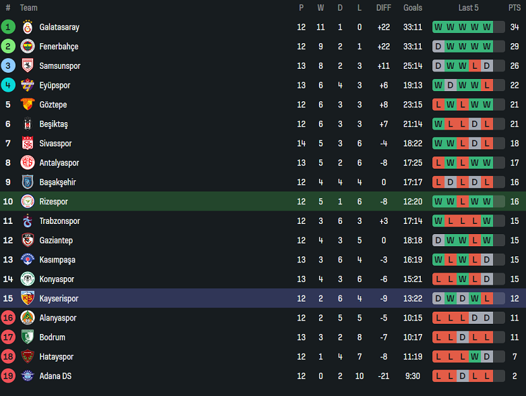Click the Last 5 column header

(468, 8)
